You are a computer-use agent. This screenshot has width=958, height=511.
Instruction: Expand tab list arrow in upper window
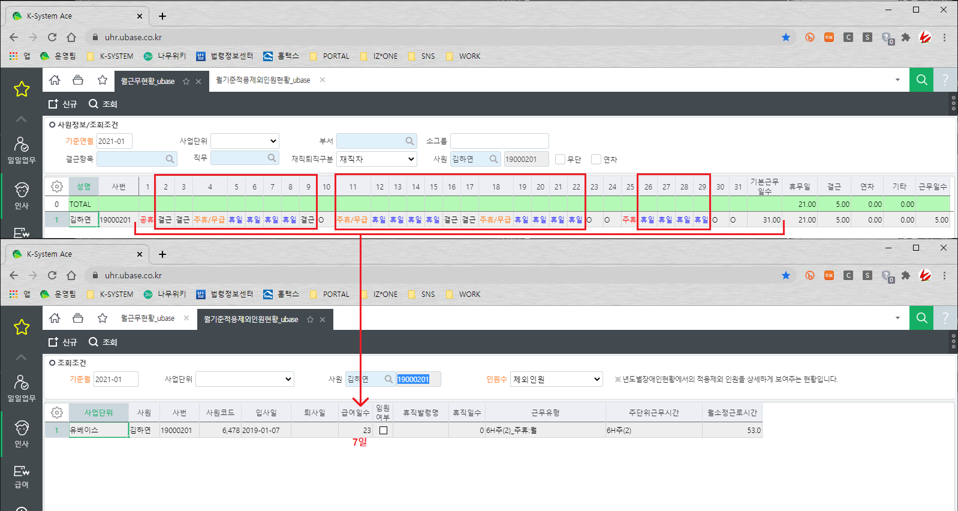[x=897, y=80]
